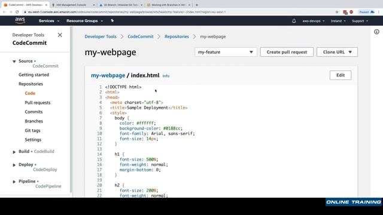The image size is (383, 215).
Task: Open a new browser tab
Action: pos(197,5)
